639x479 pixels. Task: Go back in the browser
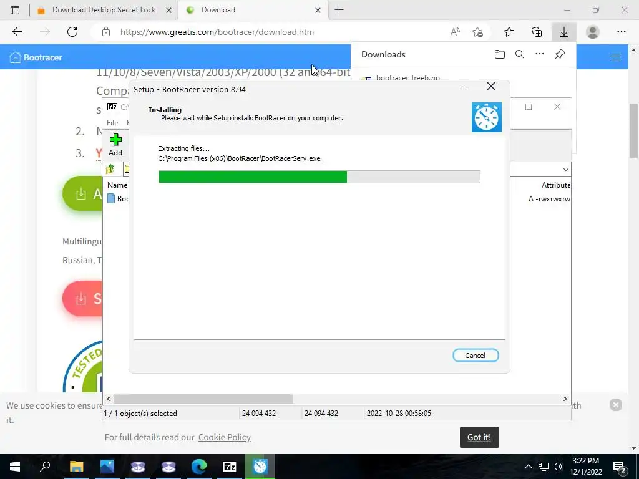click(x=17, y=32)
